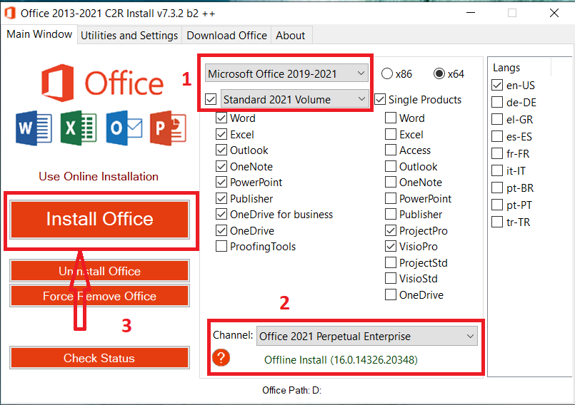The height and width of the screenshot is (405, 575).
Task: Select the Main Window tab
Action: 39,34
